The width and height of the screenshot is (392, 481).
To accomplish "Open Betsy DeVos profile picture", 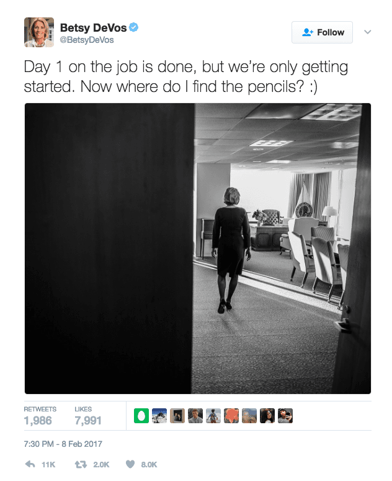I will (39, 32).
